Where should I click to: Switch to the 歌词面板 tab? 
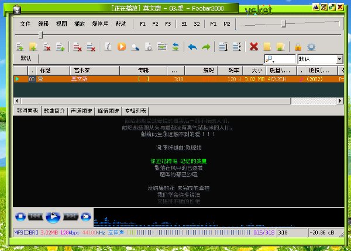tap(27, 110)
